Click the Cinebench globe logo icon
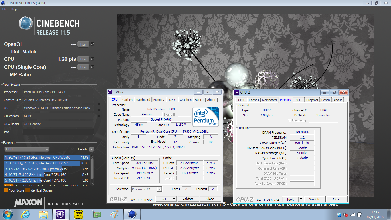391x220 pixels. tap(26, 23)
